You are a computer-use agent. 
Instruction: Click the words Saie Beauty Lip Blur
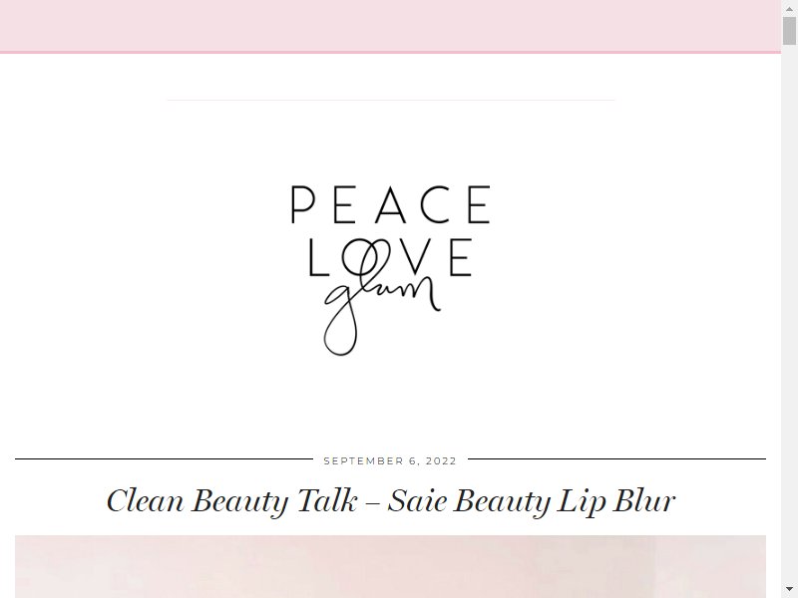[x=532, y=501]
